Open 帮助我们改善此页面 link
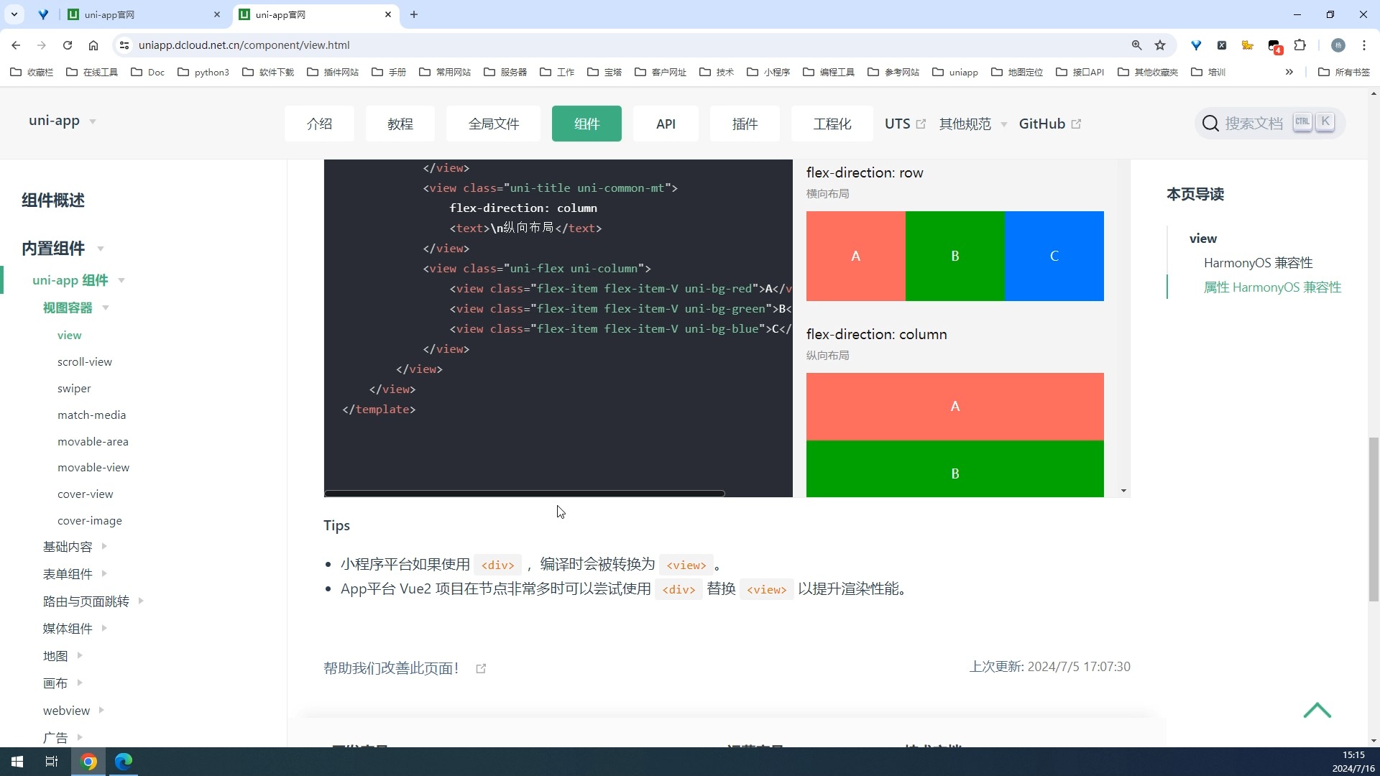This screenshot has width=1380, height=776. coord(391,669)
